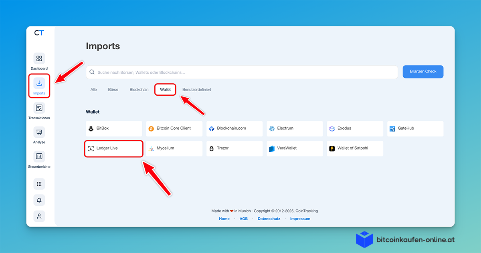Viewport: 481px width, 253px height.
Task: Open the AGB footer link
Action: pyautogui.click(x=244, y=219)
